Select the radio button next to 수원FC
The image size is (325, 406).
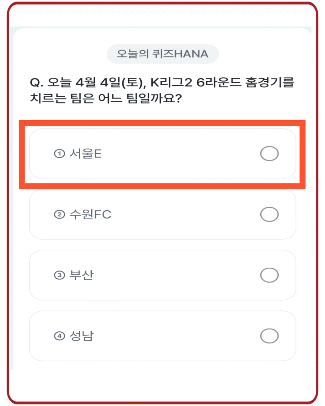[x=269, y=214]
